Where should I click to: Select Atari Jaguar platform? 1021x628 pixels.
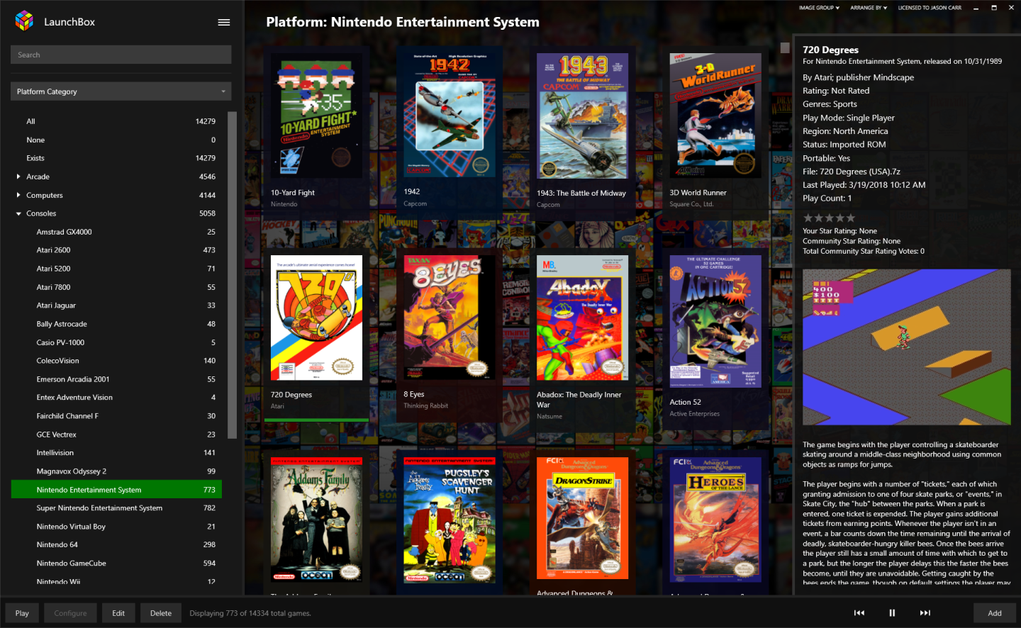point(116,305)
